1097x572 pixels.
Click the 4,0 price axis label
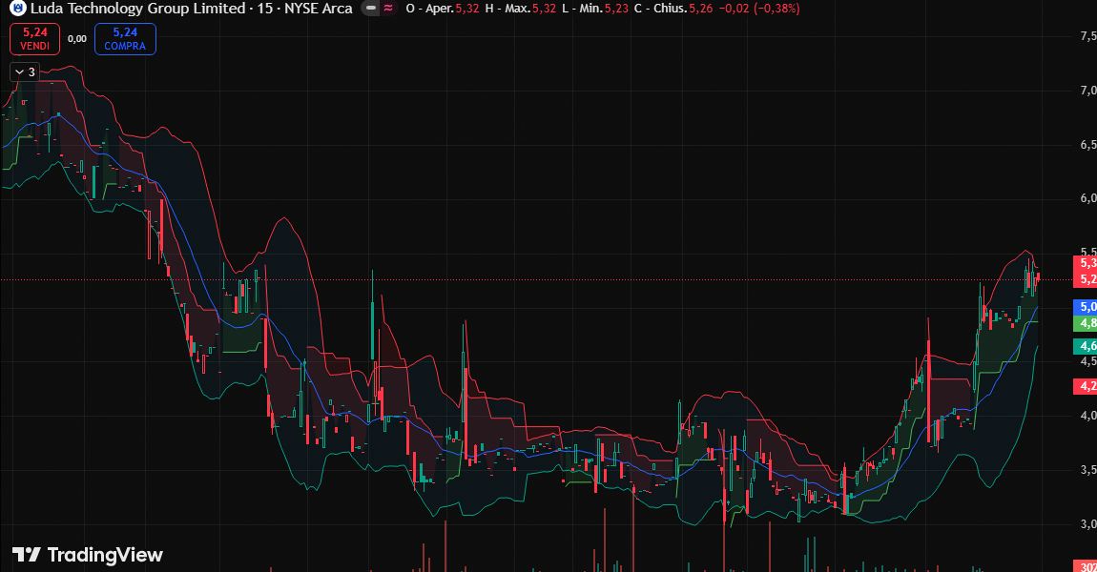[1087, 416]
